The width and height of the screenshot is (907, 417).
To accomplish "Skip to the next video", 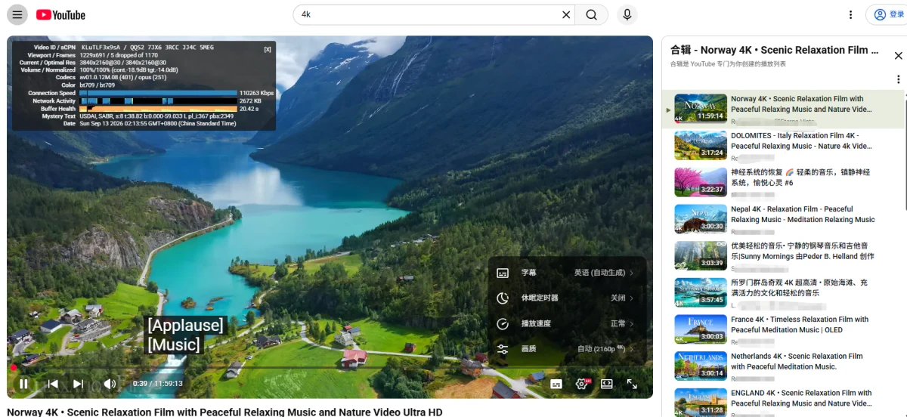I will (x=79, y=384).
